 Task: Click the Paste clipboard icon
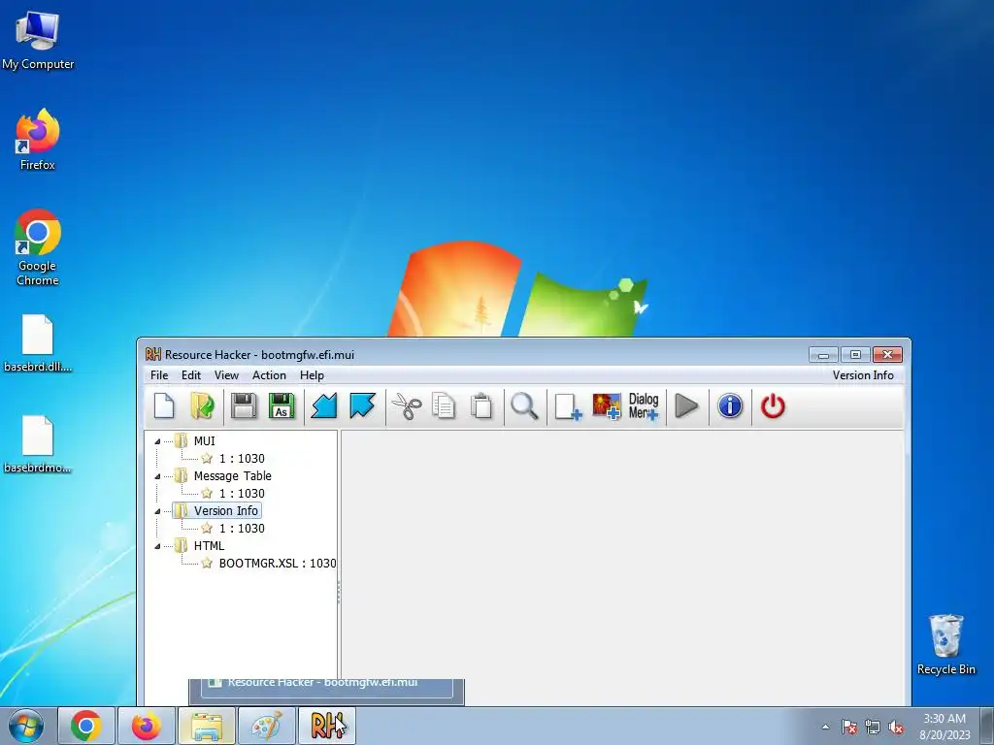pyautogui.click(x=481, y=406)
